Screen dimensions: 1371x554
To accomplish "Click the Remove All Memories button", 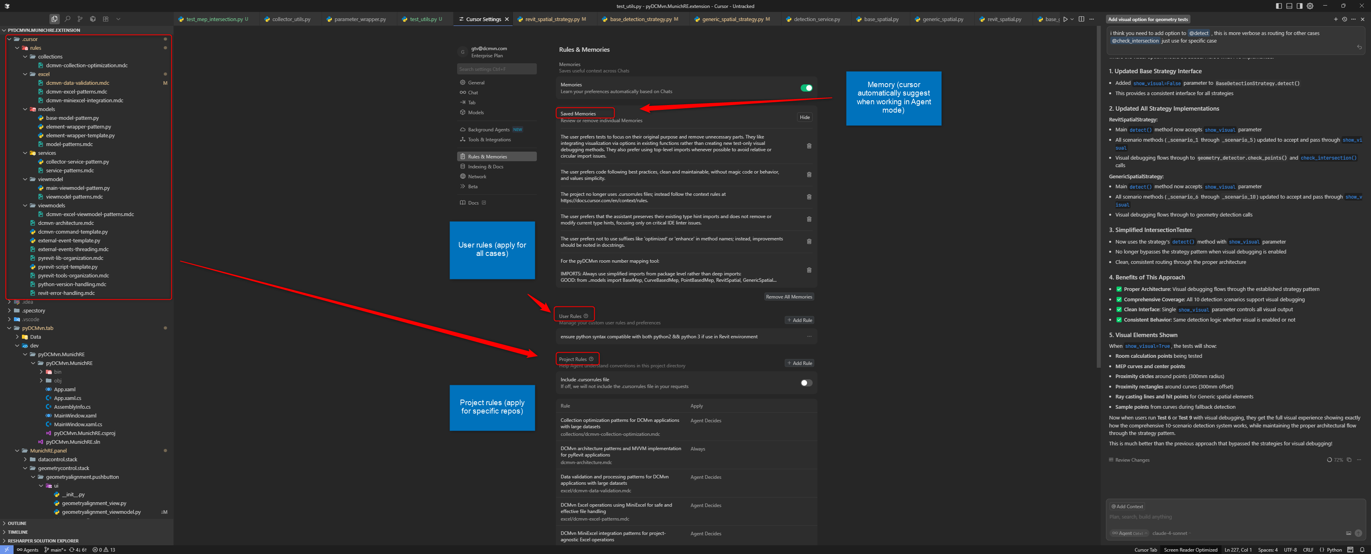I will point(789,297).
